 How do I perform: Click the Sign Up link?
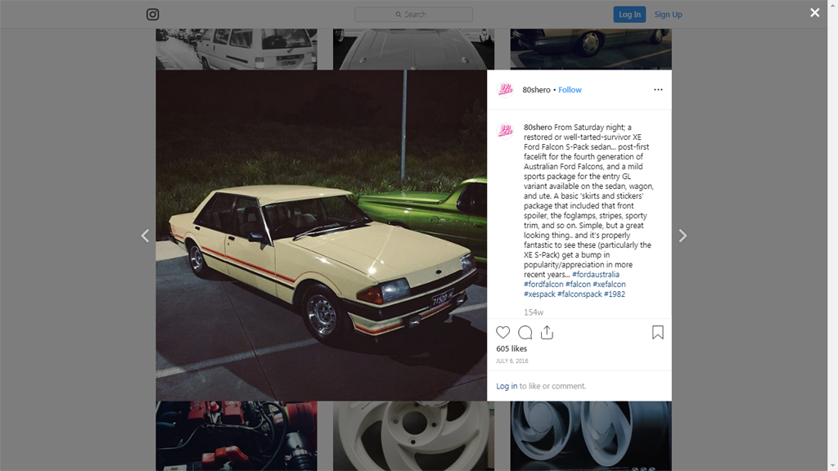point(668,15)
